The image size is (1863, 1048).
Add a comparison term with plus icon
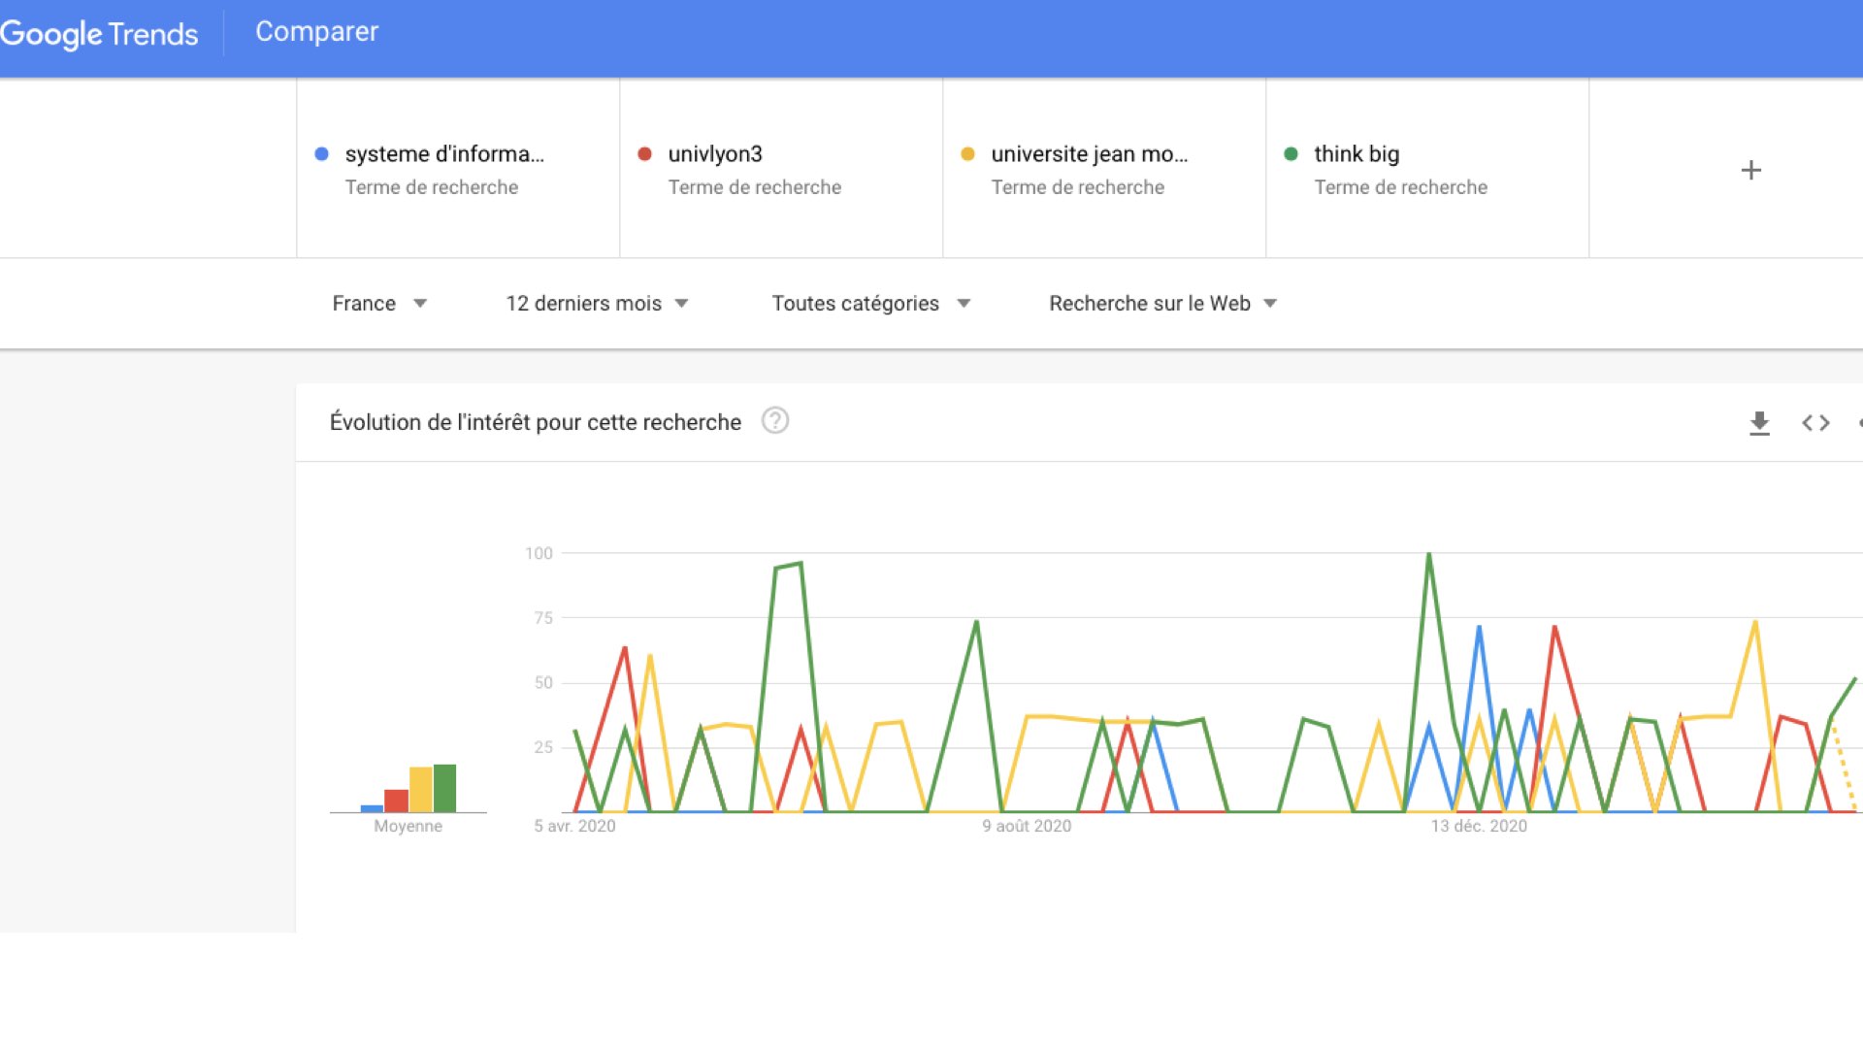pyautogui.click(x=1750, y=170)
